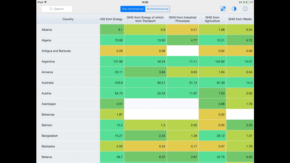
Task: Tap Algeria industrial value 4.77
Action: click(183, 40)
